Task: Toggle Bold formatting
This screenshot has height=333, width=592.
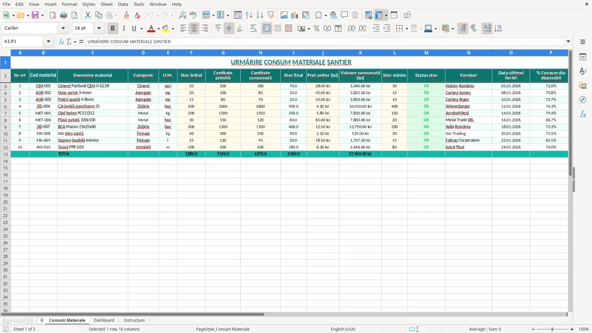Action: click(x=113, y=29)
